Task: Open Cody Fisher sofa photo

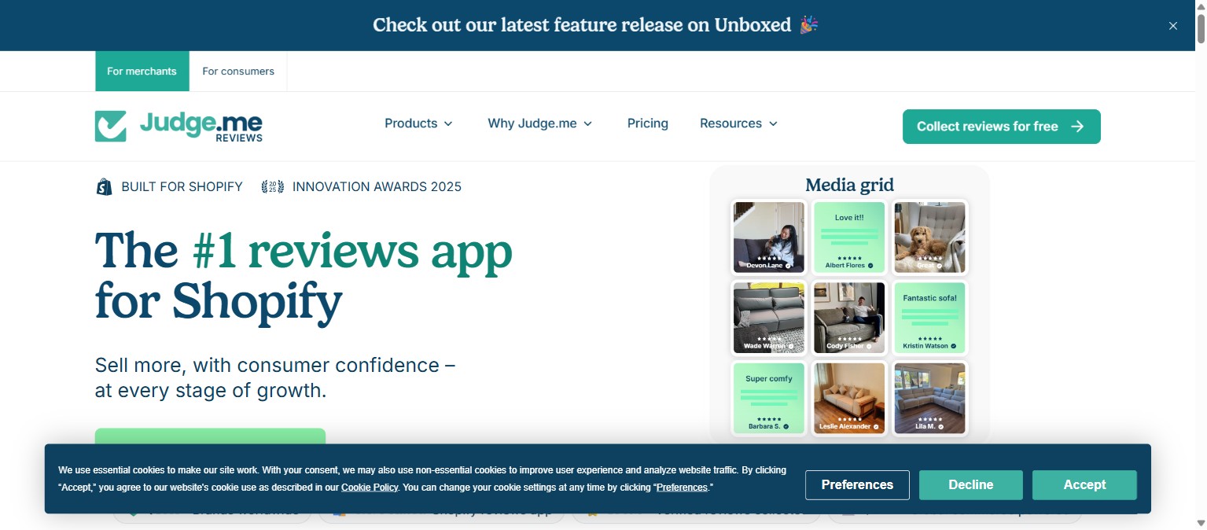Action: [x=849, y=318]
